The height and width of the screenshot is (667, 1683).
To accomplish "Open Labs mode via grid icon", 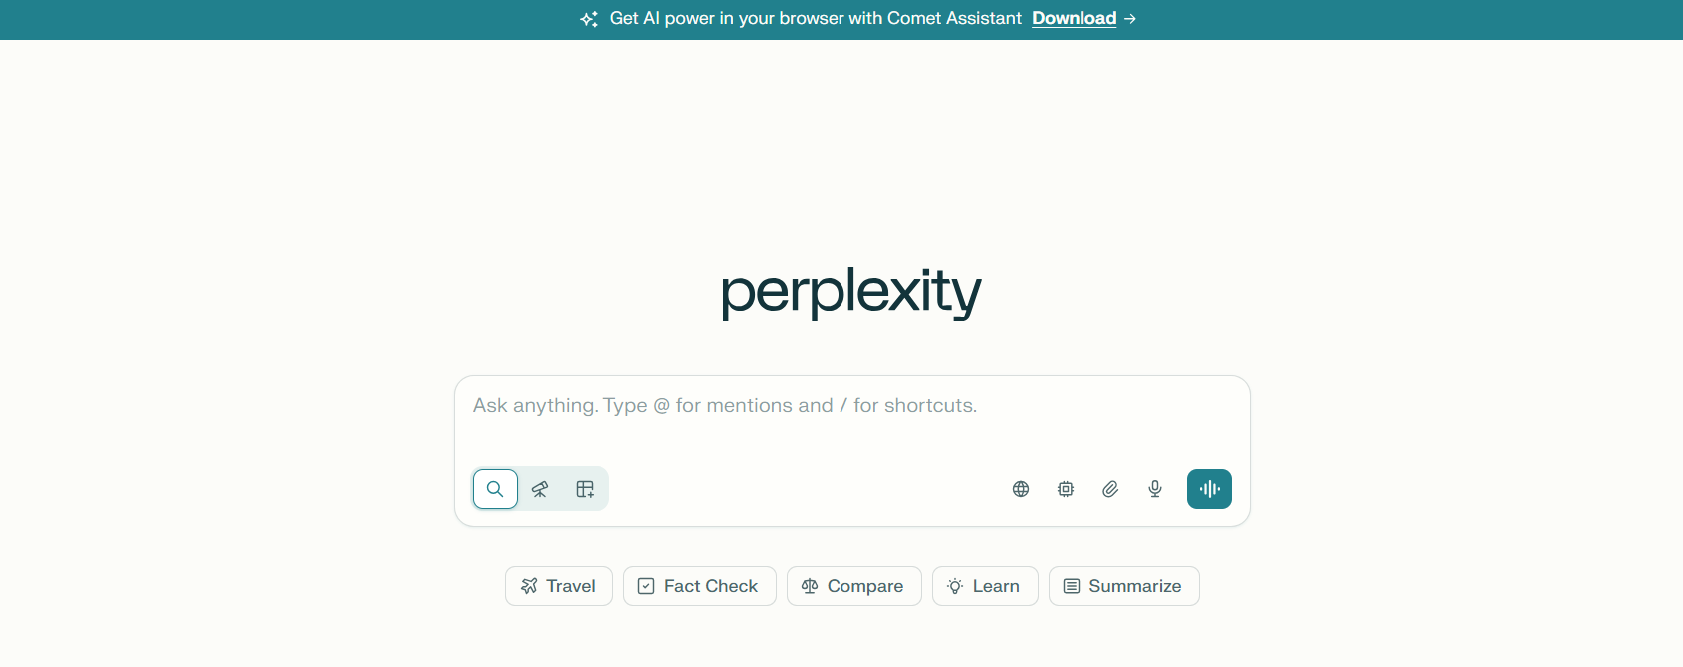I will (x=585, y=489).
